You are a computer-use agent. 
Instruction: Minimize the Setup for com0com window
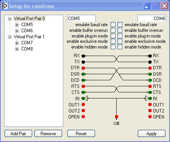click(x=147, y=6)
